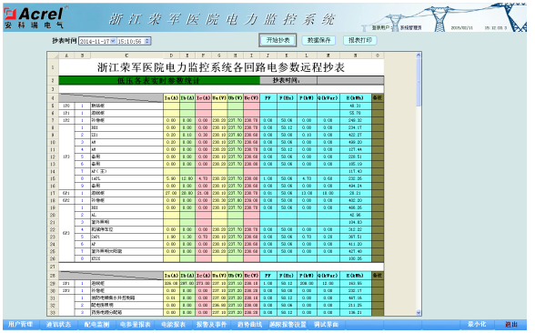Click the red 退出 exit button

pyautogui.click(x=511, y=325)
